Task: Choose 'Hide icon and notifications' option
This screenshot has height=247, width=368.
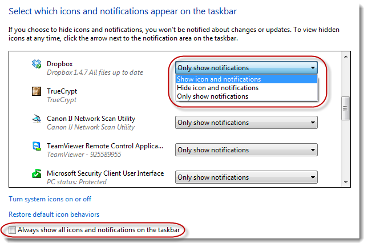Action: (217, 88)
